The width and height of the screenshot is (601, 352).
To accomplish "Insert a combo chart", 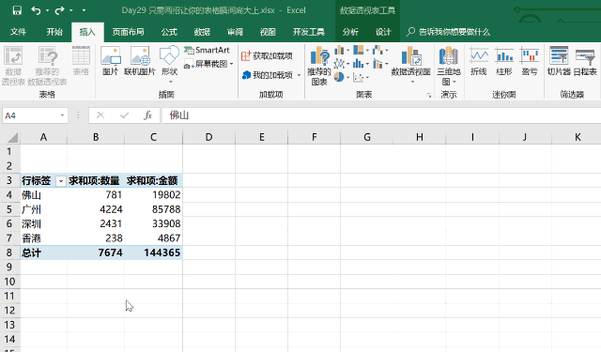I will pyautogui.click(x=380, y=64).
